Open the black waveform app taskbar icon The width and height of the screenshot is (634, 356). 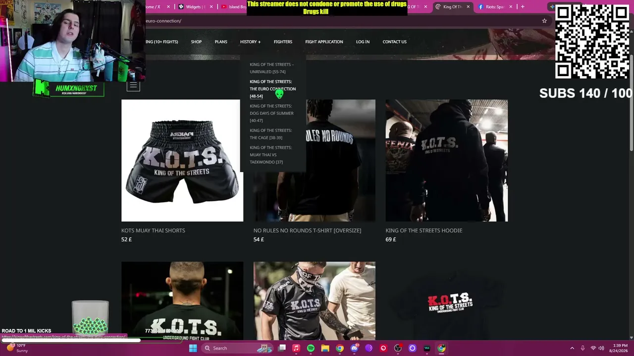pyautogui.click(x=427, y=348)
